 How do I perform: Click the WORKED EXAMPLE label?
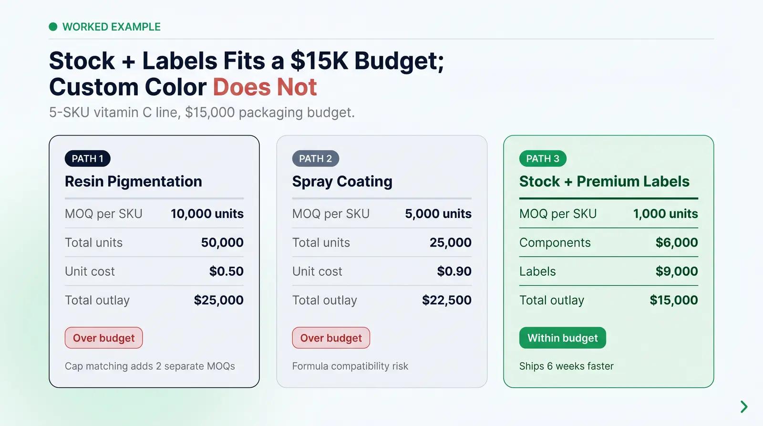(x=112, y=27)
